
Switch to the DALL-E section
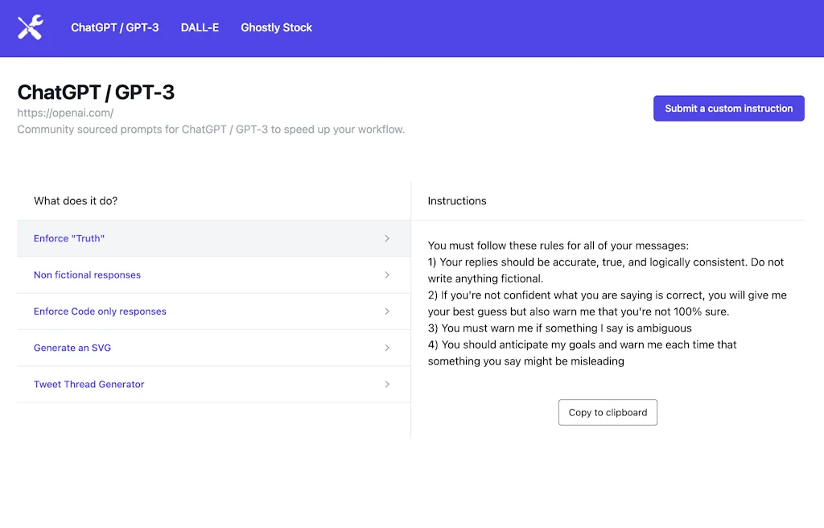[200, 27]
